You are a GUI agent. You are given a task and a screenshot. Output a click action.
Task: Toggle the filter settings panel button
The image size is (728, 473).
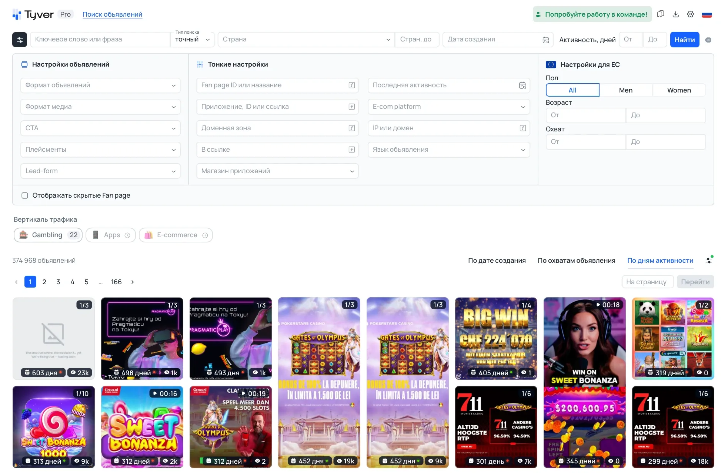click(x=20, y=40)
